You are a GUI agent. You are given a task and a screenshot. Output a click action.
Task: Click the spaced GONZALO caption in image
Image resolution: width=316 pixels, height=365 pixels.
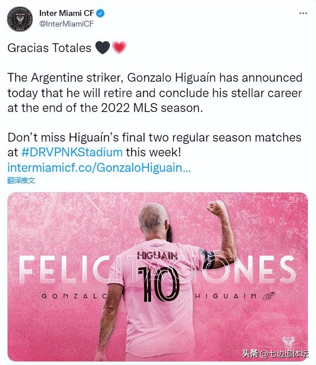coord(74,296)
